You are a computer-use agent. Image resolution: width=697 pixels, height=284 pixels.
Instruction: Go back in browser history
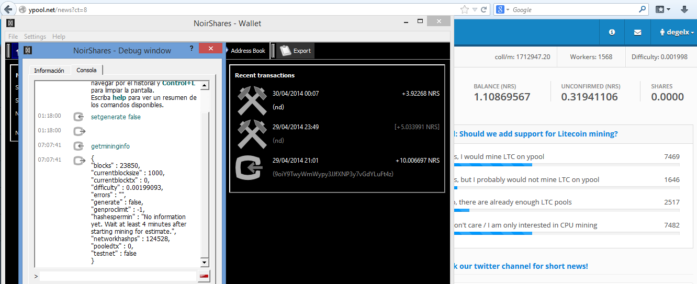coord(7,9)
